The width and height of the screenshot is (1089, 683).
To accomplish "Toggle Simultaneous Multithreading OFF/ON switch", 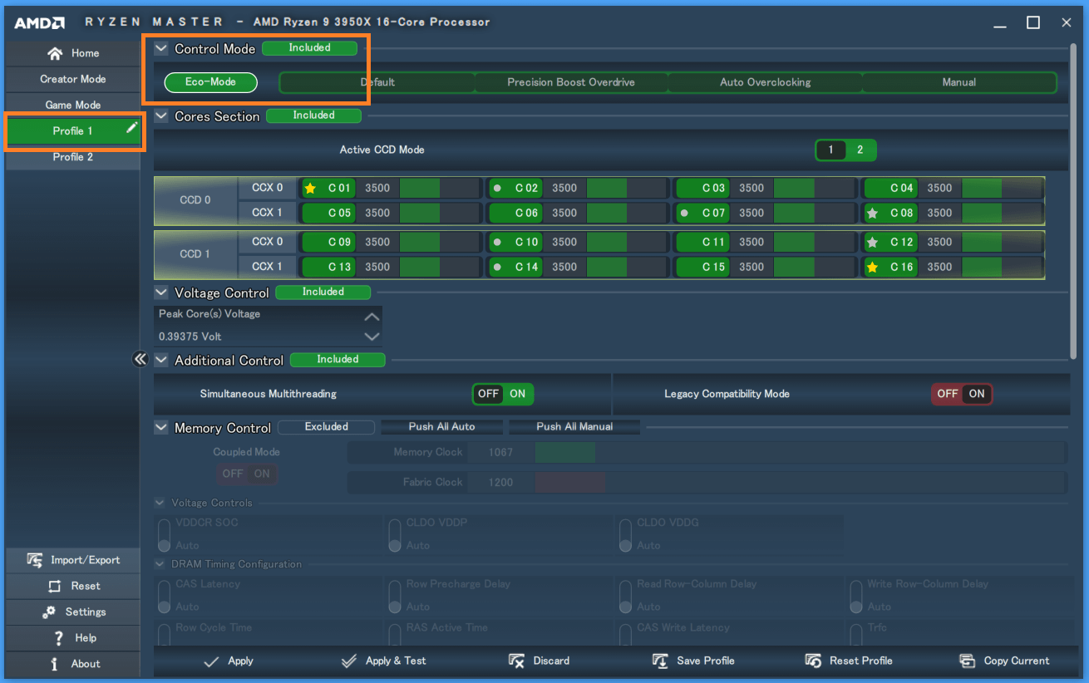I will [503, 394].
